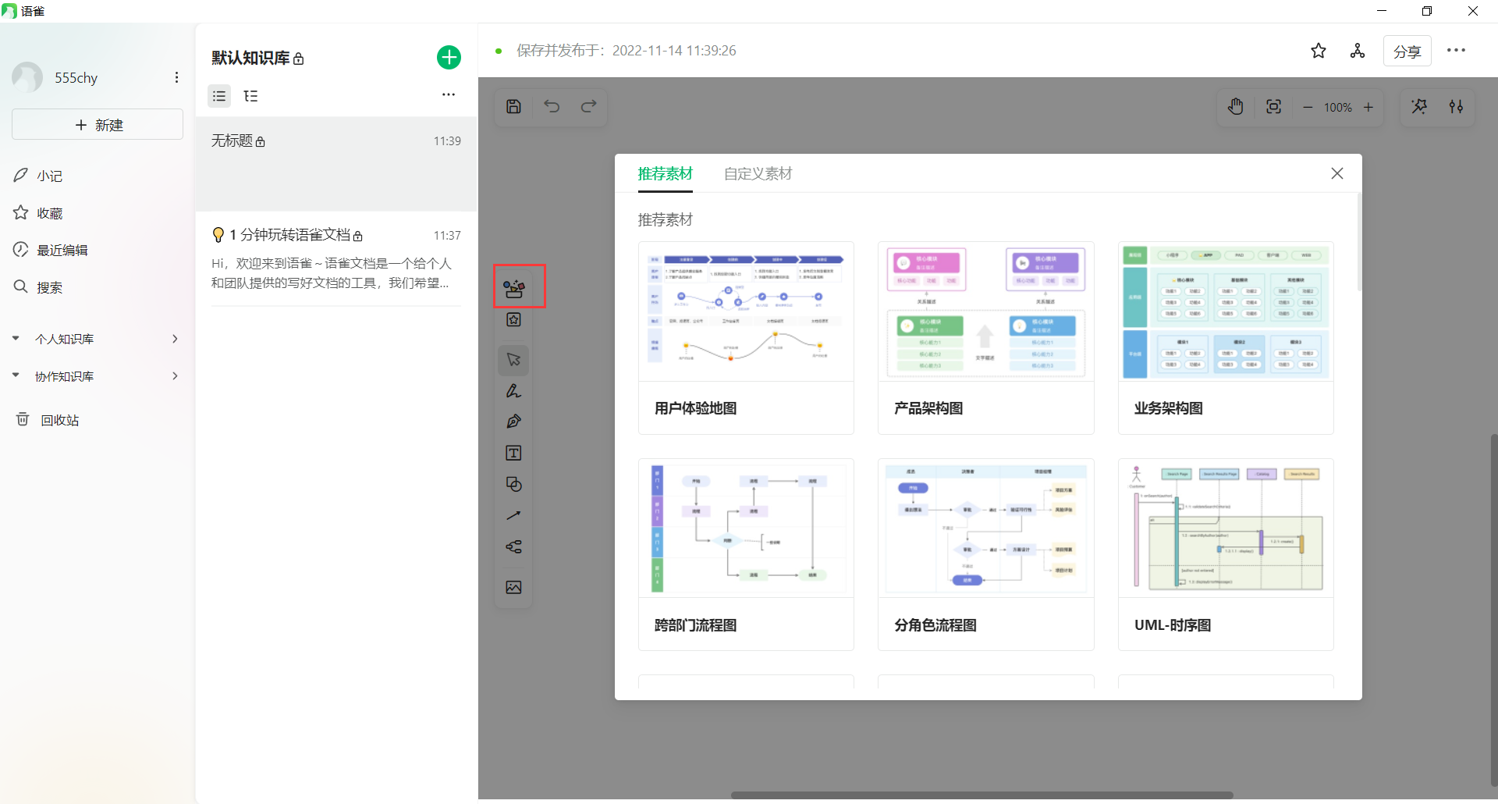Open the collaborators icon in header
This screenshot has width=1498, height=804.
tap(1358, 51)
